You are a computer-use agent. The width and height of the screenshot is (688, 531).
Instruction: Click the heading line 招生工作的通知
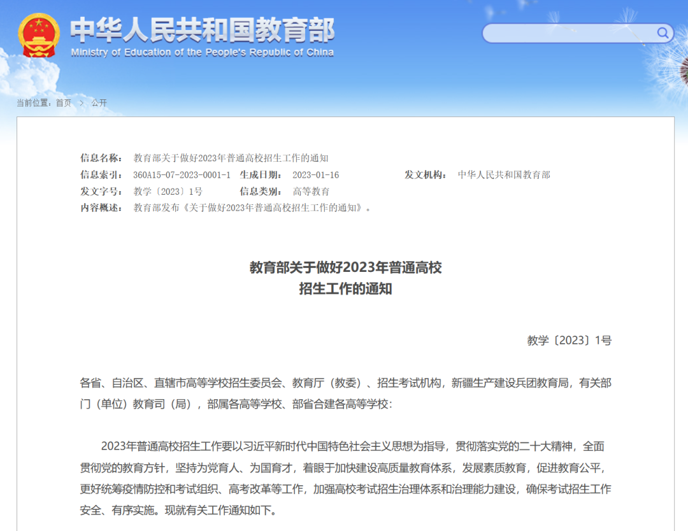(x=346, y=289)
